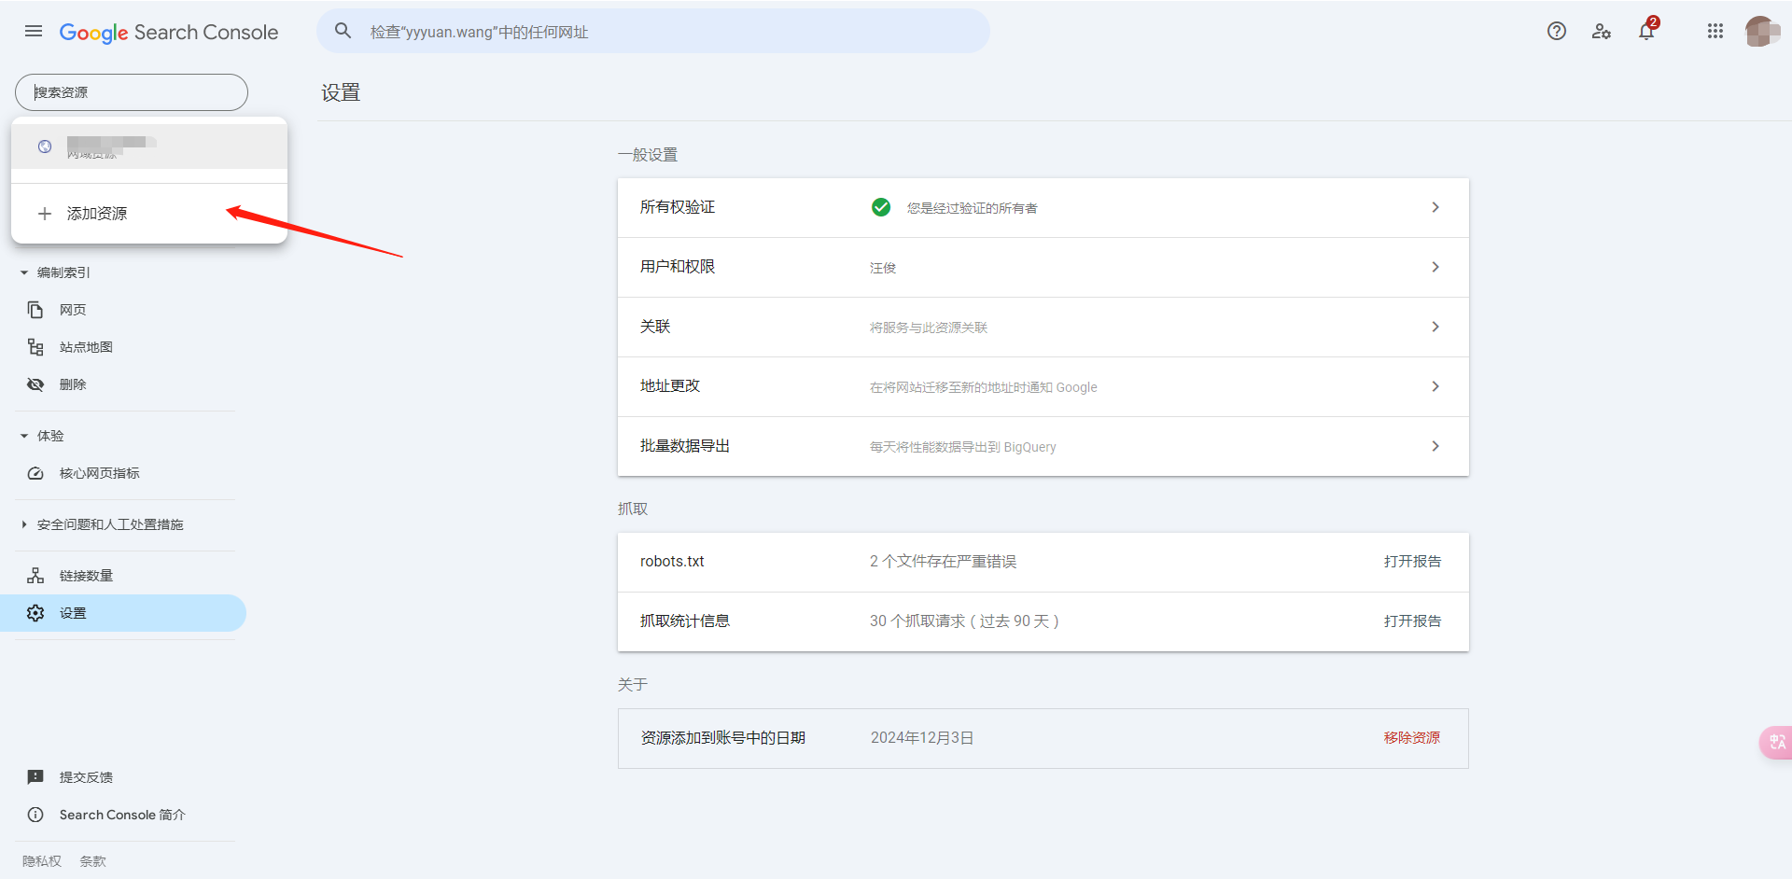Open 核心网页指标 report
The image size is (1792, 879).
(x=99, y=473)
